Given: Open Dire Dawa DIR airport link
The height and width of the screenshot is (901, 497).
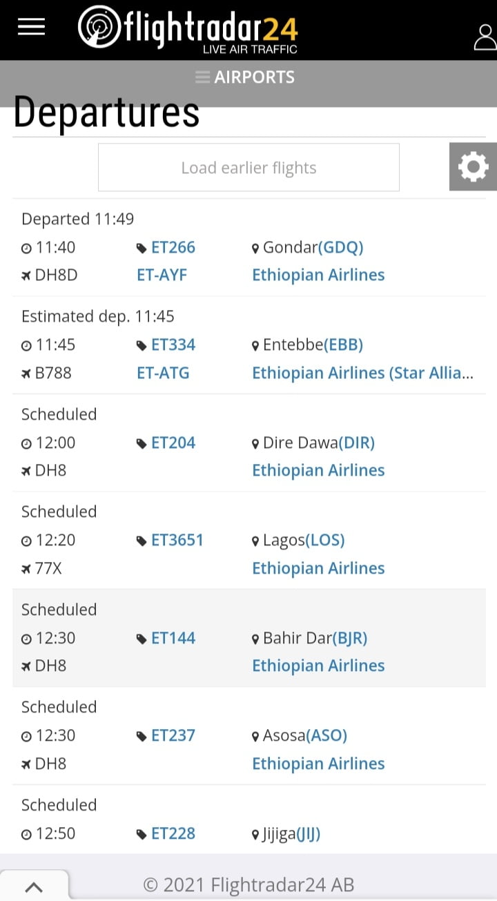Looking at the screenshot, I should 356,443.
